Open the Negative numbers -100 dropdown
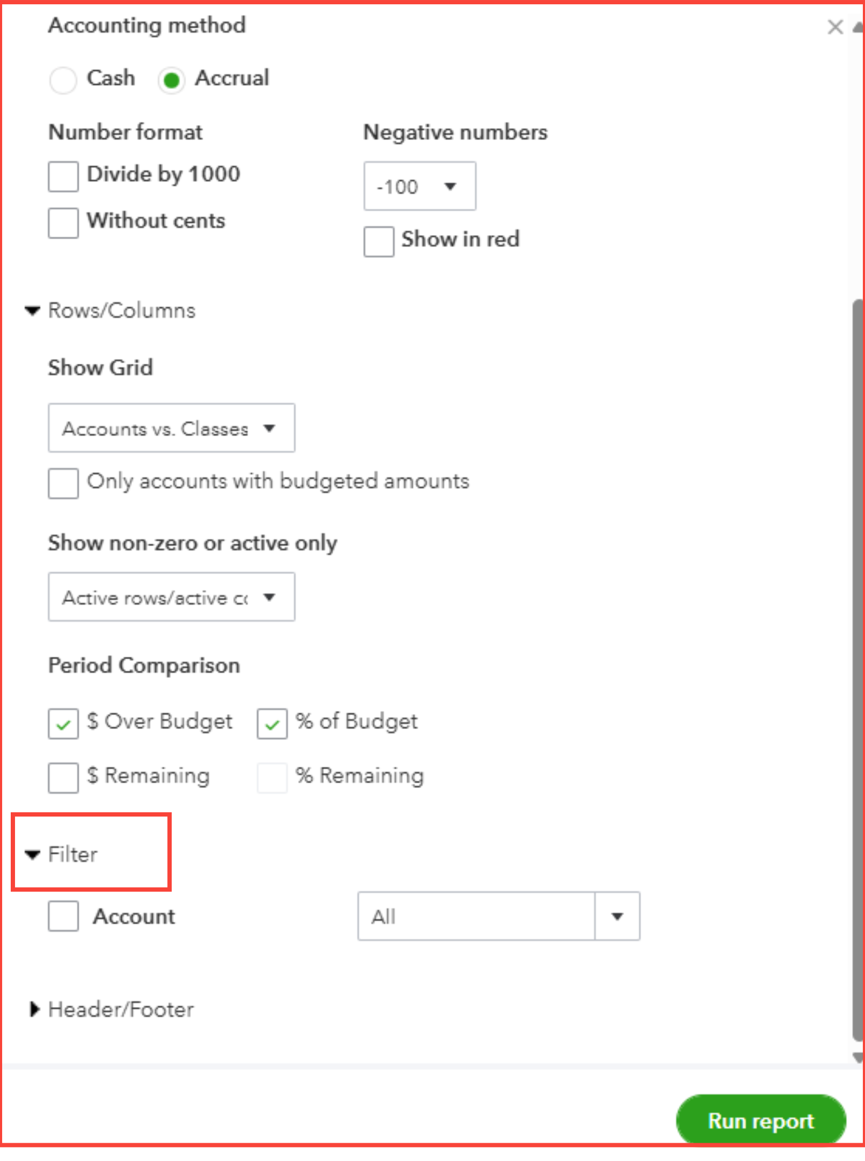 [x=420, y=186]
